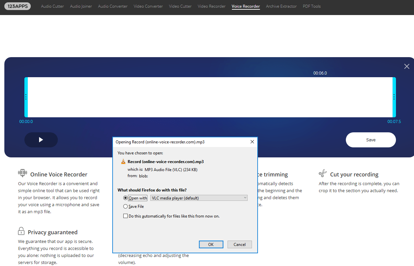
Task: Click the Online Voice Recorder heading
Action: pyautogui.click(x=59, y=174)
